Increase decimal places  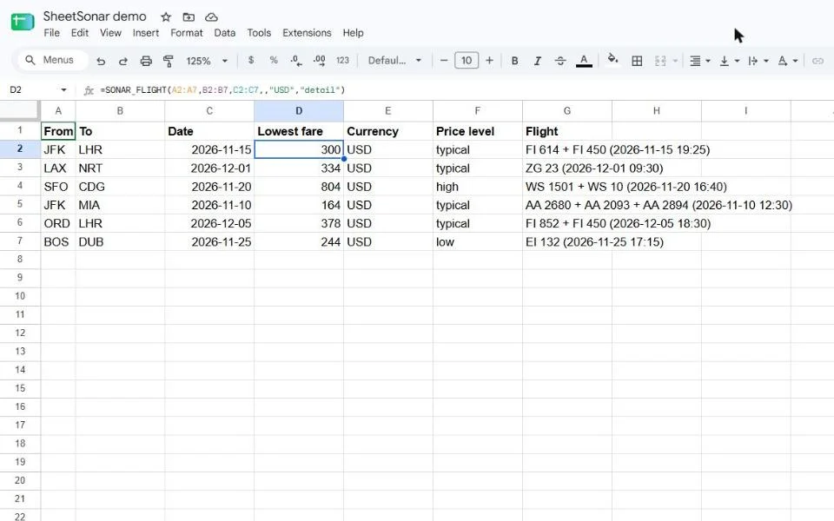(319, 61)
